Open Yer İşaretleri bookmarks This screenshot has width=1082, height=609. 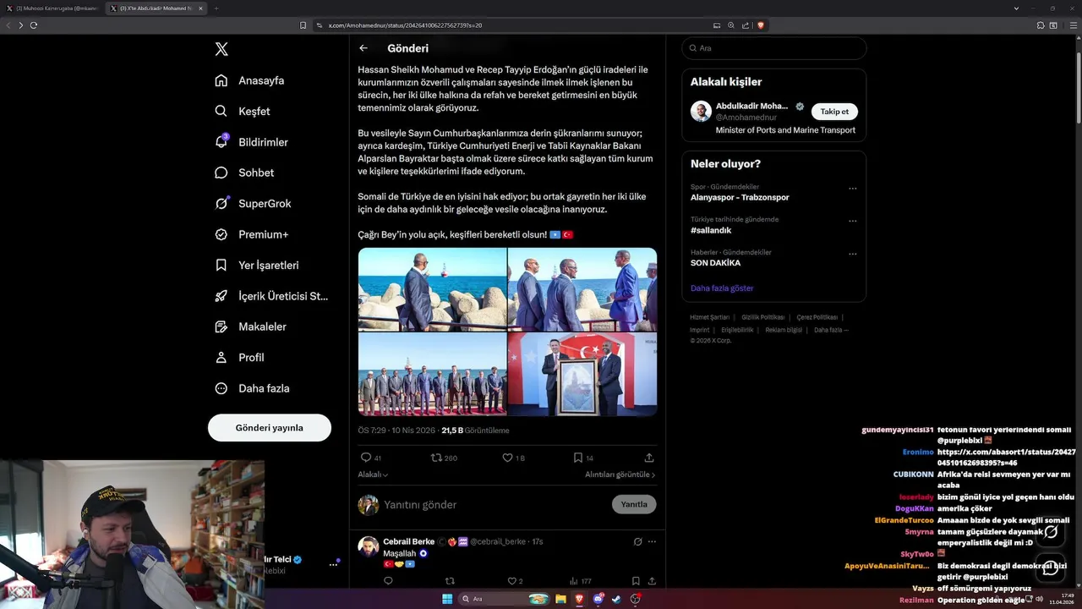[x=257, y=265]
